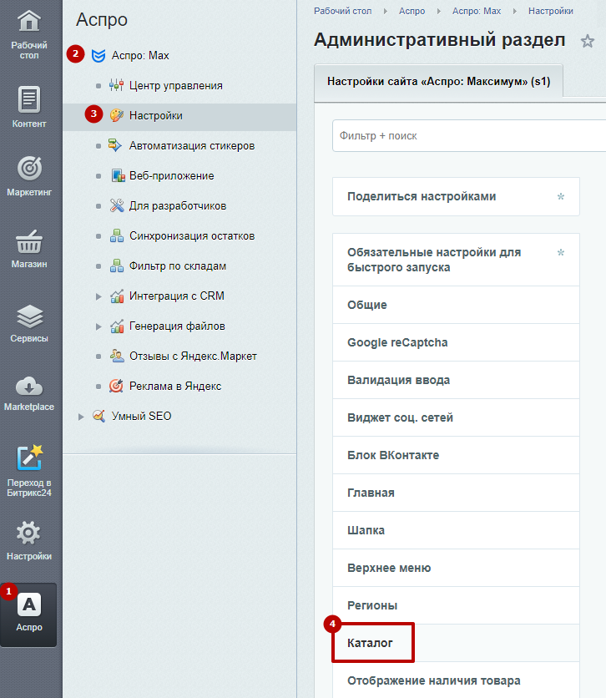
Task: Open the Главная settings section
Action: 456,493
